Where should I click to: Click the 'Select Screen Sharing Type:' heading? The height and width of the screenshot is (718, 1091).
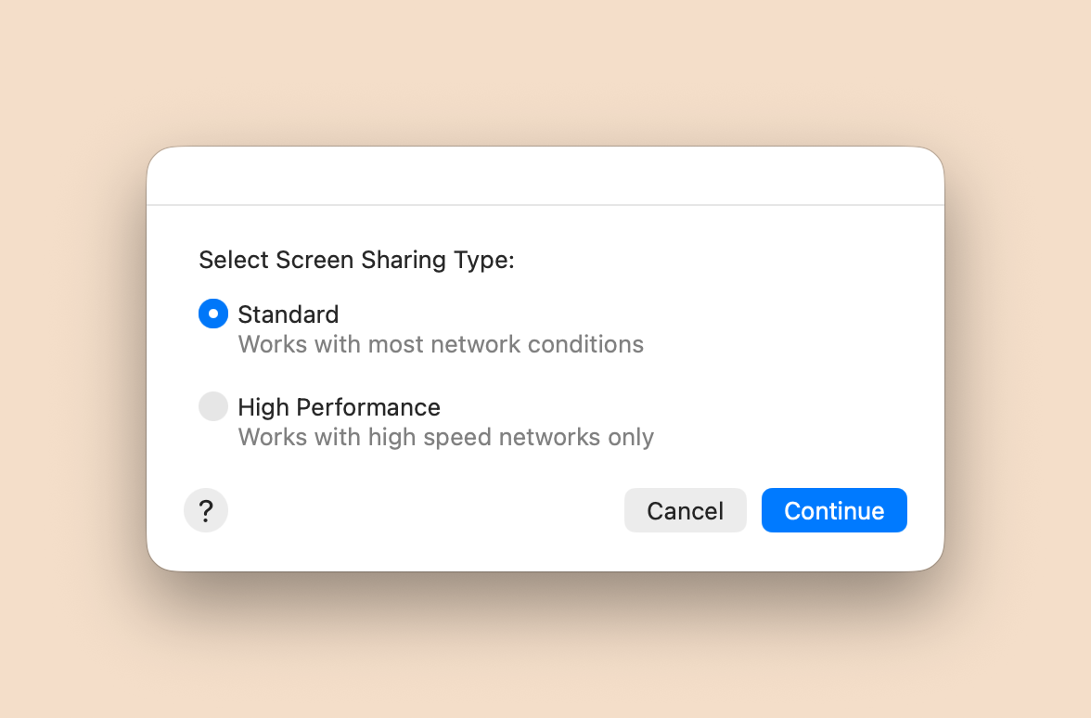(356, 260)
